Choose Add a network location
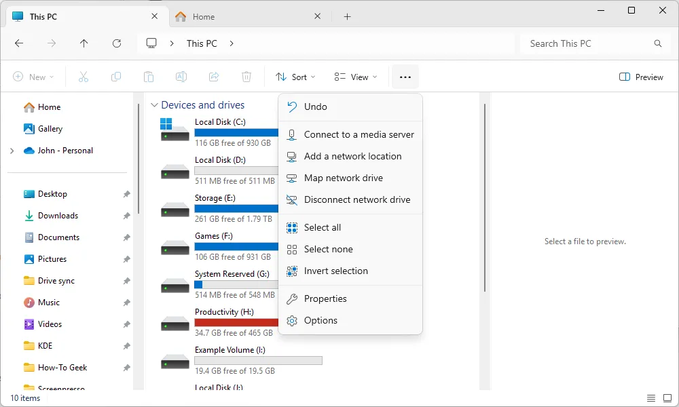Image resolution: width=679 pixels, height=407 pixels. pyautogui.click(x=350, y=156)
